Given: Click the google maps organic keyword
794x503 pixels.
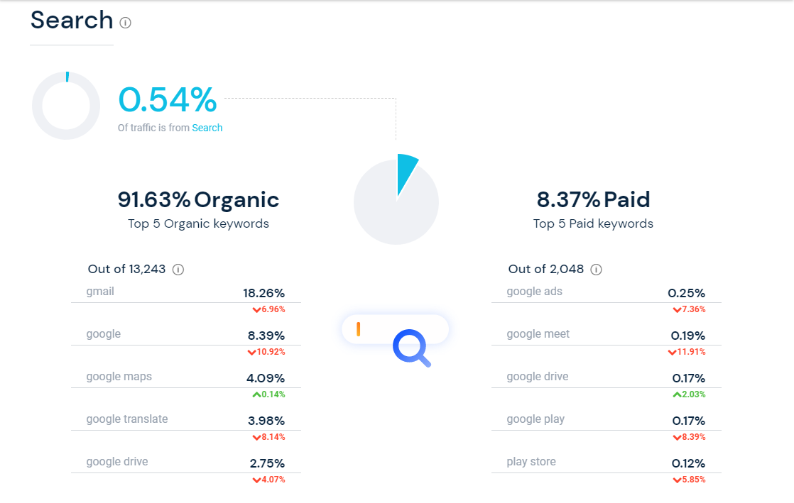Looking at the screenshot, I should click(x=119, y=377).
